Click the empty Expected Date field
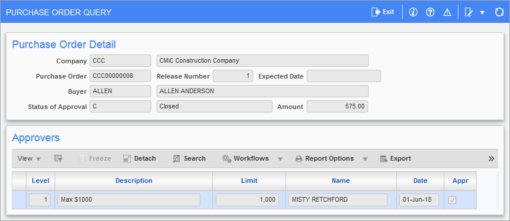The image size is (510, 221). click(x=344, y=76)
